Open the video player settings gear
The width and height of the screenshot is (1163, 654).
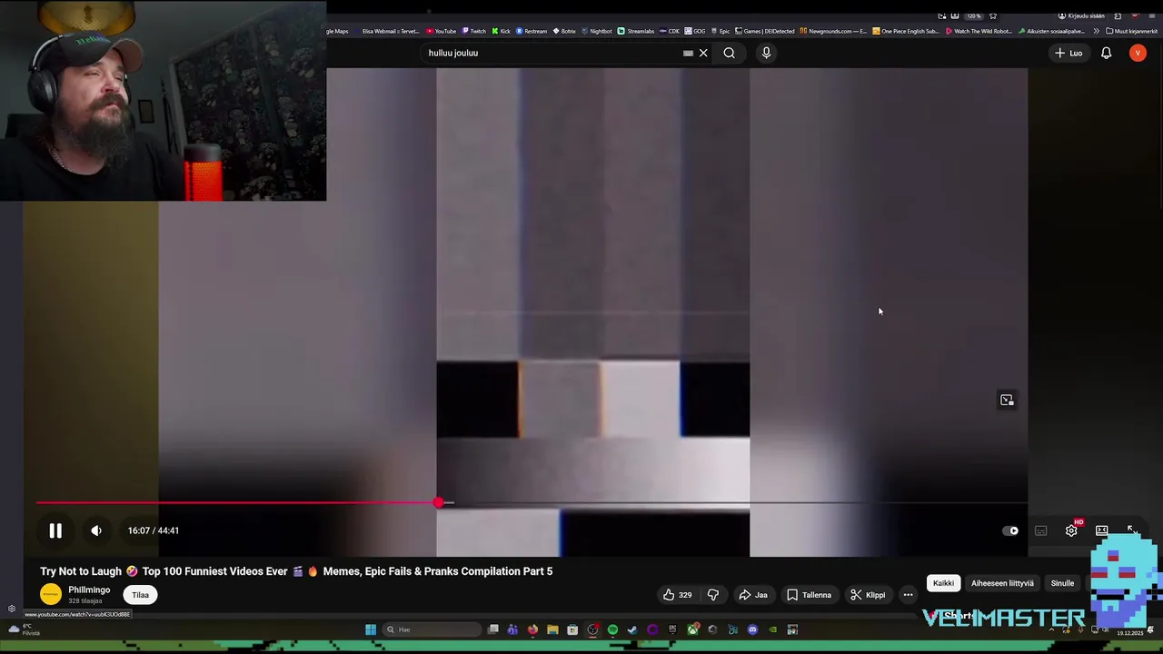(x=1071, y=530)
